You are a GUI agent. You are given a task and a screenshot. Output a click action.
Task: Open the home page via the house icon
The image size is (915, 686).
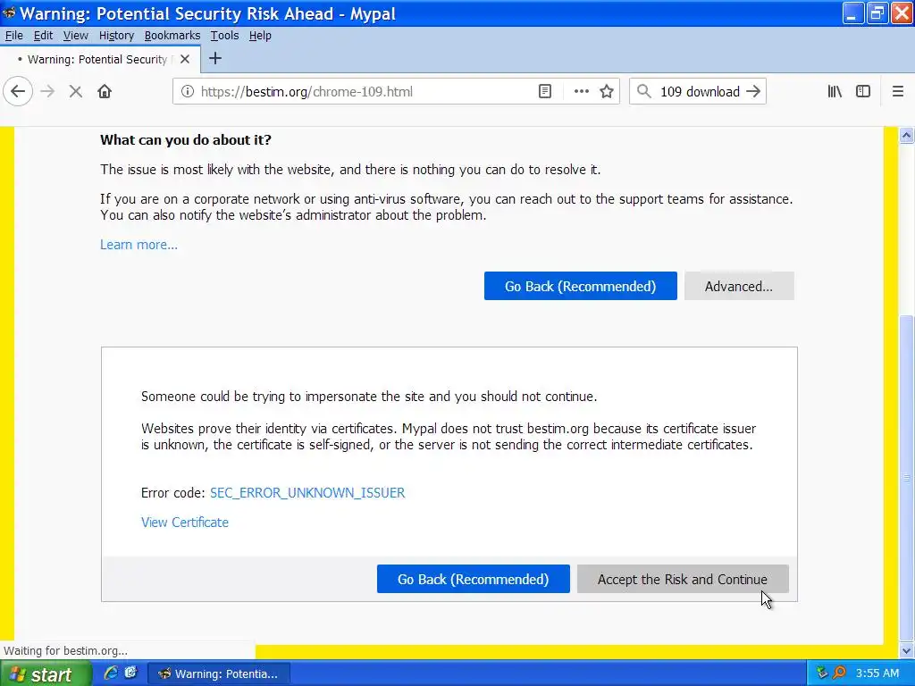coord(105,92)
